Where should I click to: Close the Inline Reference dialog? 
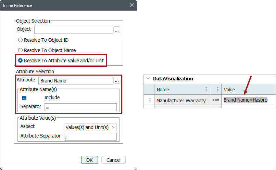tap(132, 5)
